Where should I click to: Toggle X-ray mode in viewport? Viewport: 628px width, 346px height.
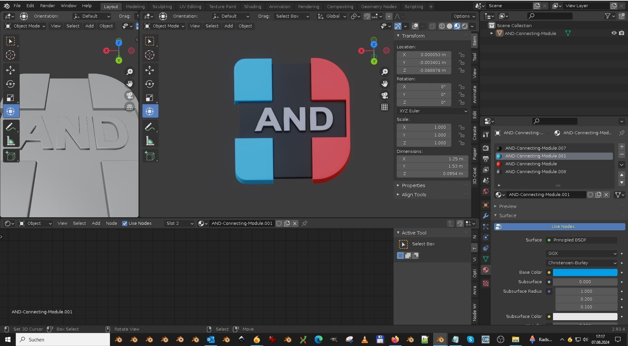[x=432, y=26]
